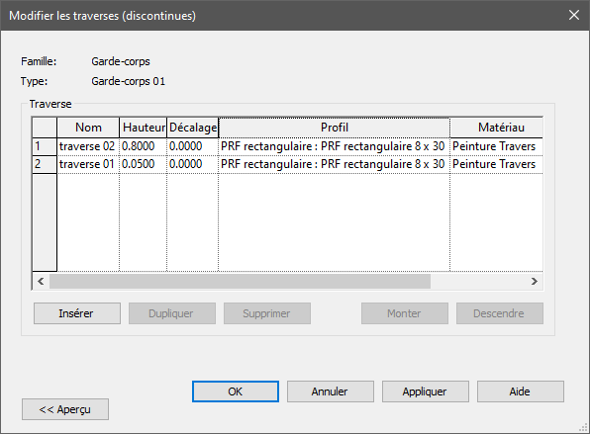Click the right arrow of the horizontal scrollbar
This screenshot has width=590, height=434.
pyautogui.click(x=535, y=281)
